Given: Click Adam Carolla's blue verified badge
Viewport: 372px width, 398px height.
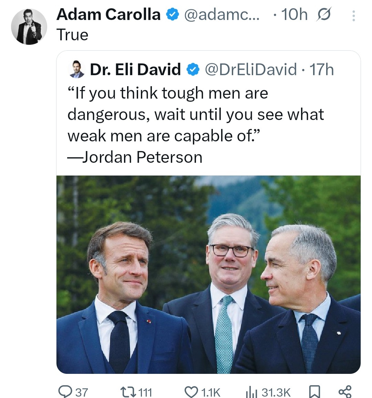Looking at the screenshot, I should click(172, 15).
